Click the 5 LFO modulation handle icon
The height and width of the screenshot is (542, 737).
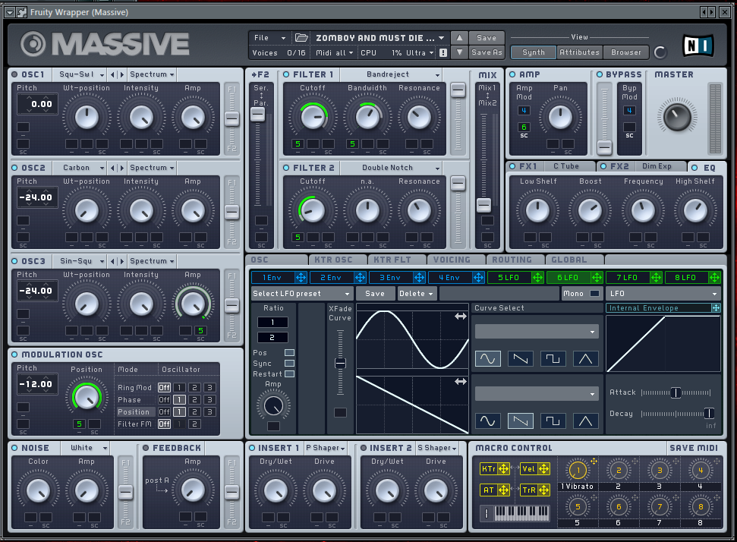tap(537, 277)
